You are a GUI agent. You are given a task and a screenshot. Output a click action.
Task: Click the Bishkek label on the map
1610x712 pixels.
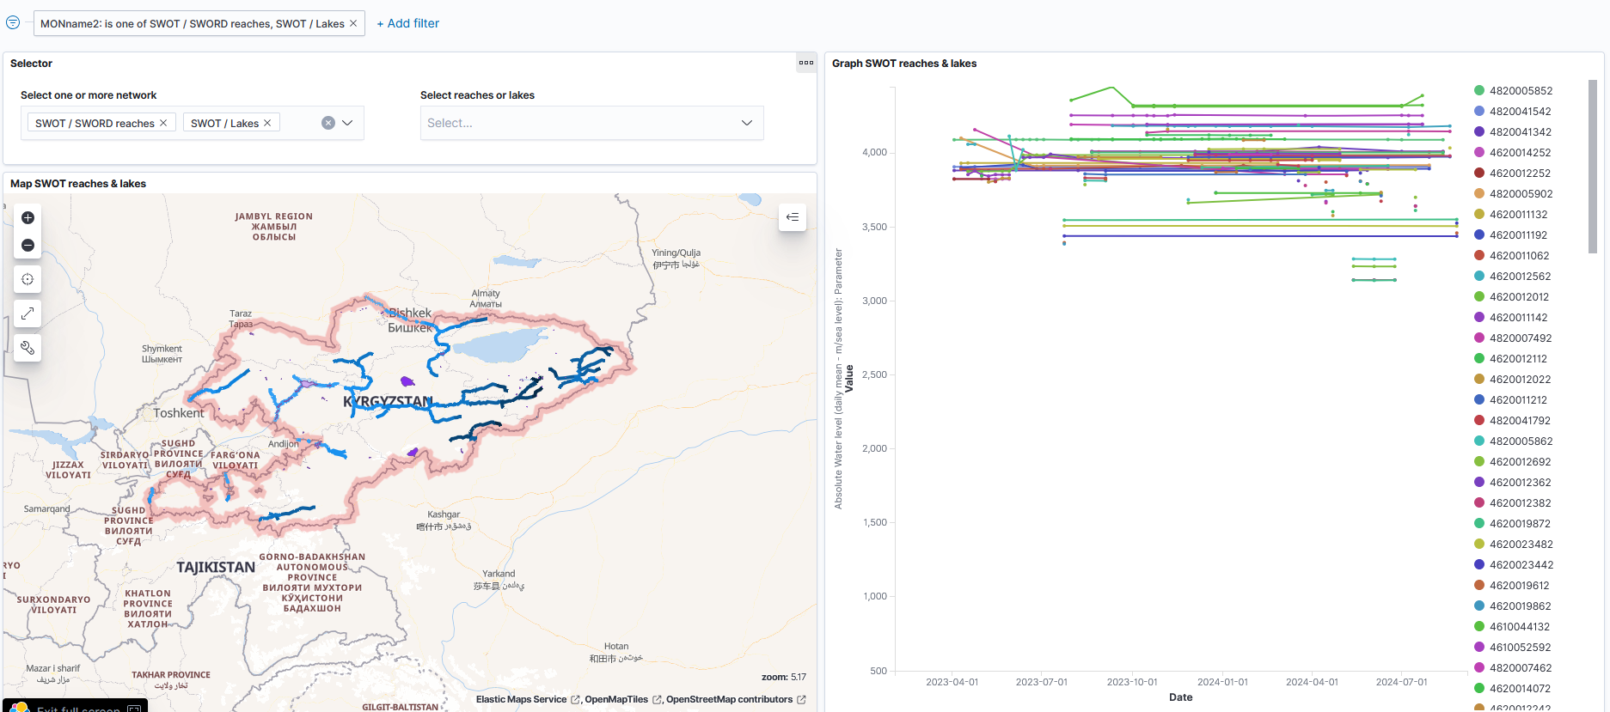(410, 320)
